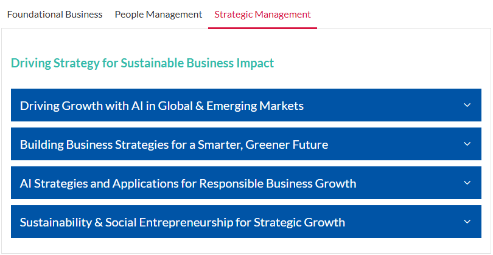Expand Driving Growth with AI in Global & Emerging Markets
493x255 pixels.
coord(246,105)
